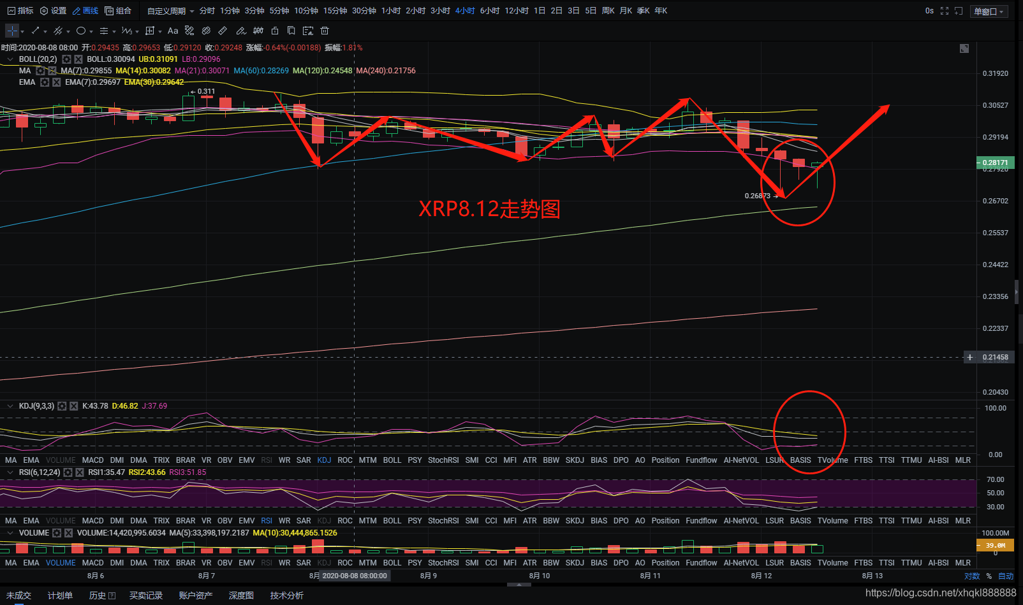Collapse the RSI(6,12,24) panel chevron
This screenshot has height=605, width=1023.
coord(10,472)
